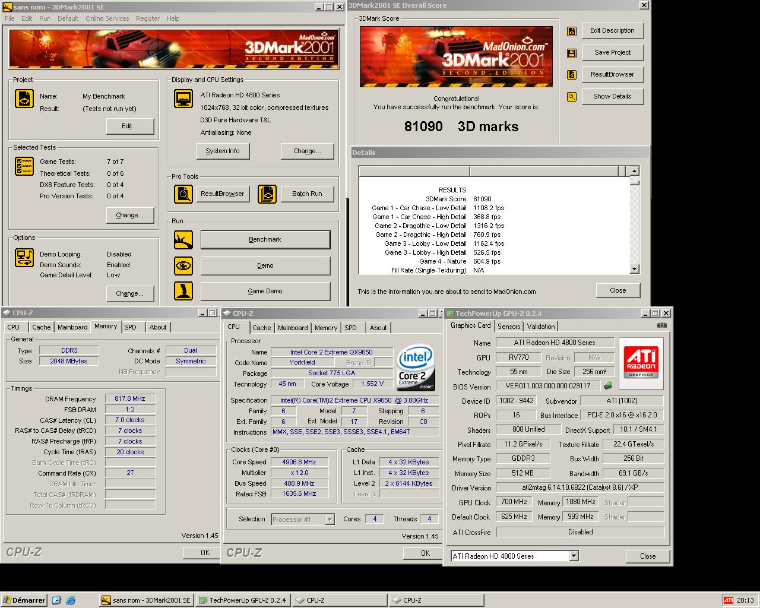Click the scroll down arrow in results list

coord(635,269)
